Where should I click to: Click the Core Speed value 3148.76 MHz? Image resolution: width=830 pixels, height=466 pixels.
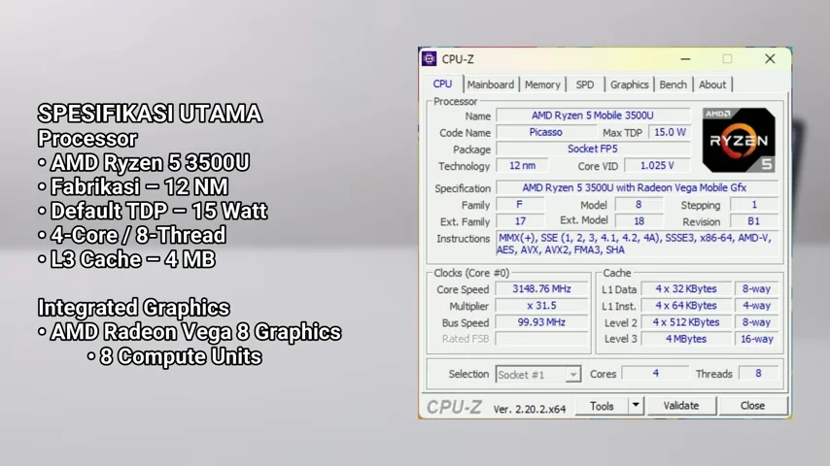tap(541, 288)
